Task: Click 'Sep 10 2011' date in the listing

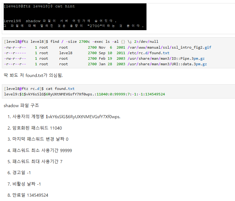Action: [112, 53]
